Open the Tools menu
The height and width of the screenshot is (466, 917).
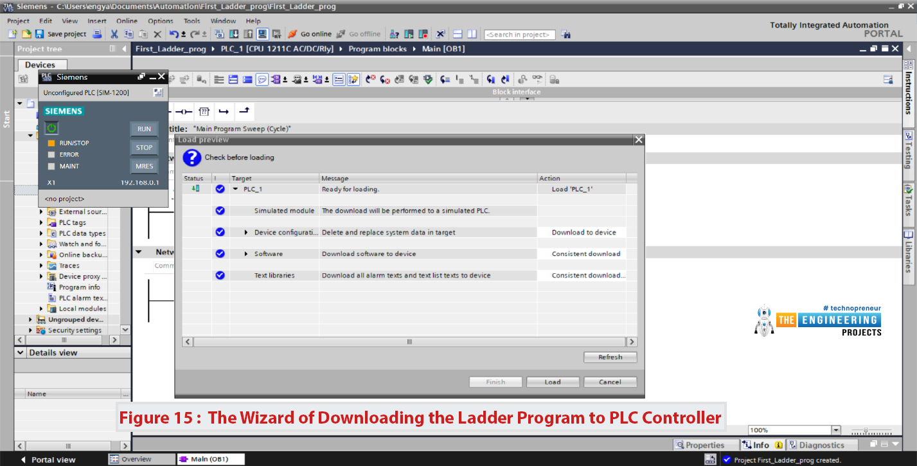pyautogui.click(x=192, y=21)
